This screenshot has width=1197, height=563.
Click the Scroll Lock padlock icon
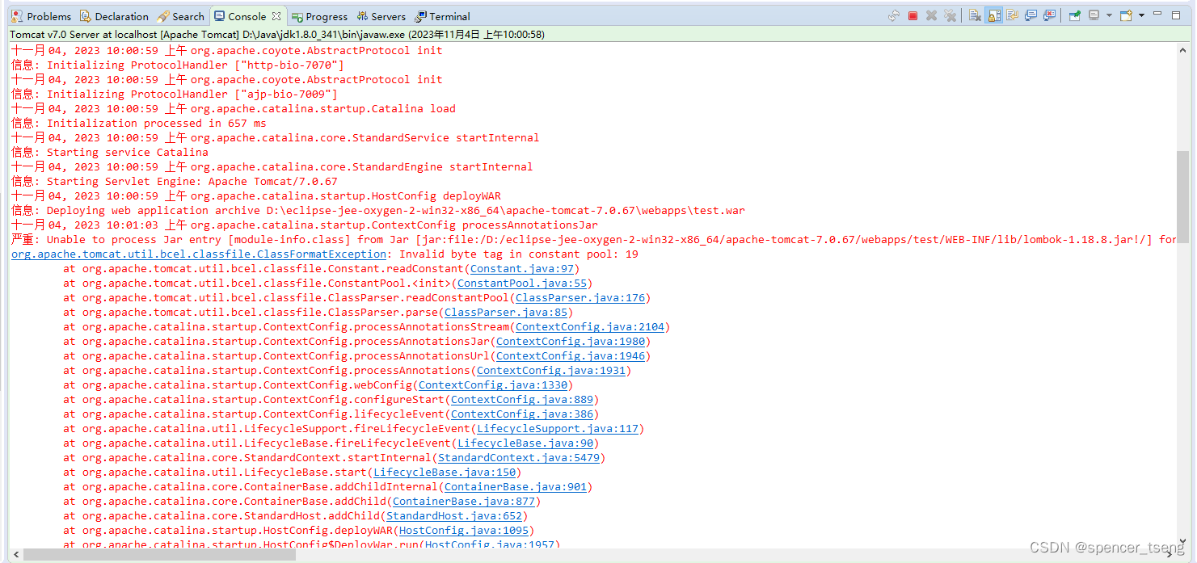[x=993, y=15]
